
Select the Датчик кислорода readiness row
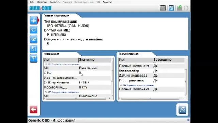click(x=152, y=76)
